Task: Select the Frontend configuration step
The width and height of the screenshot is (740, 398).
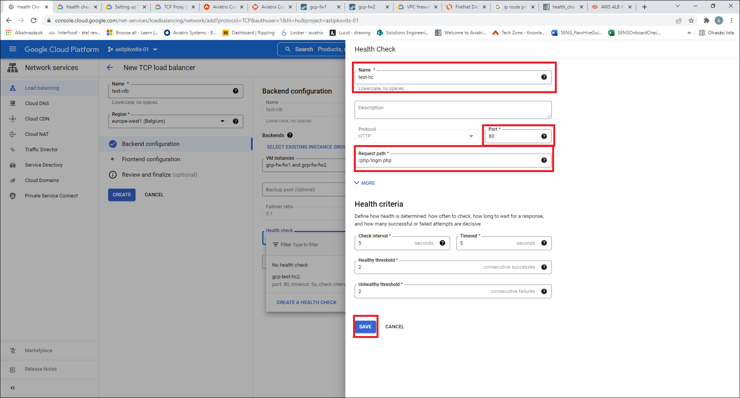Action: click(x=151, y=159)
